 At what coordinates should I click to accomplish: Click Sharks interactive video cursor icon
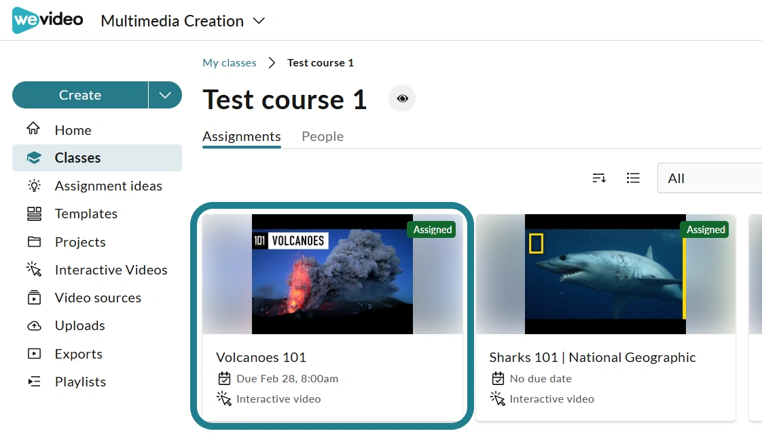coord(497,399)
